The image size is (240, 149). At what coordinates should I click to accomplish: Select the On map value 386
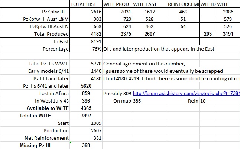(137, 101)
